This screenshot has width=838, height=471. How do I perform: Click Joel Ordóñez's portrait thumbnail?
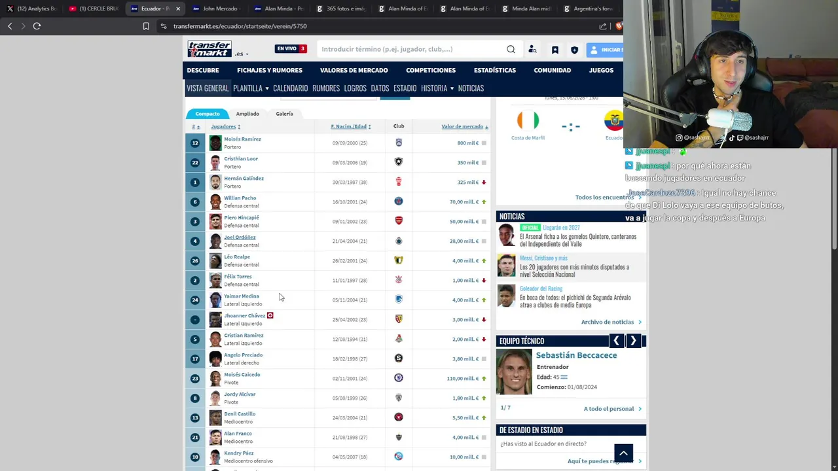215,241
